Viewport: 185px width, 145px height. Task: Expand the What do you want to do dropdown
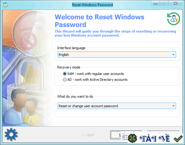117,106
